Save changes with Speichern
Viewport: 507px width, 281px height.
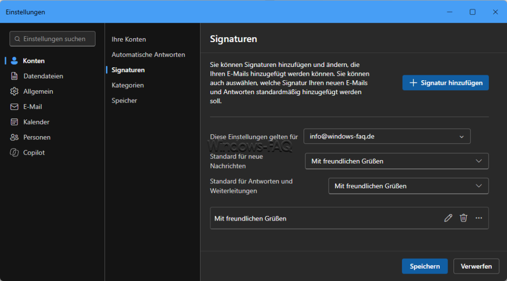pyautogui.click(x=425, y=267)
